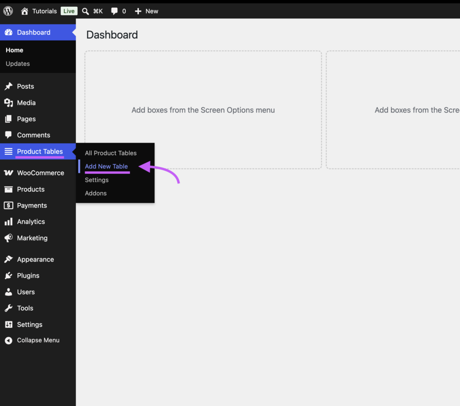Open the Product Tables menu
The image size is (460, 406).
[x=38, y=151]
